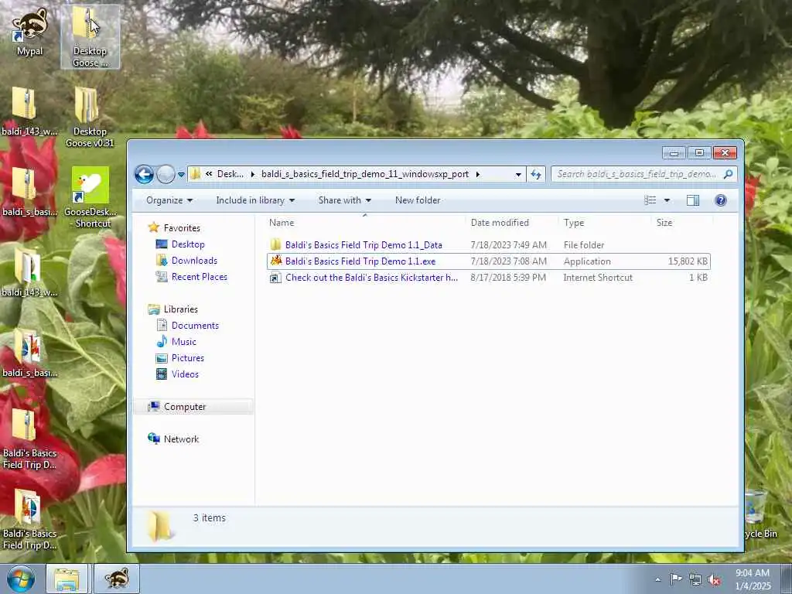This screenshot has width=792, height=594.
Task: Click the Explorer forward arrow button
Action: click(x=166, y=174)
